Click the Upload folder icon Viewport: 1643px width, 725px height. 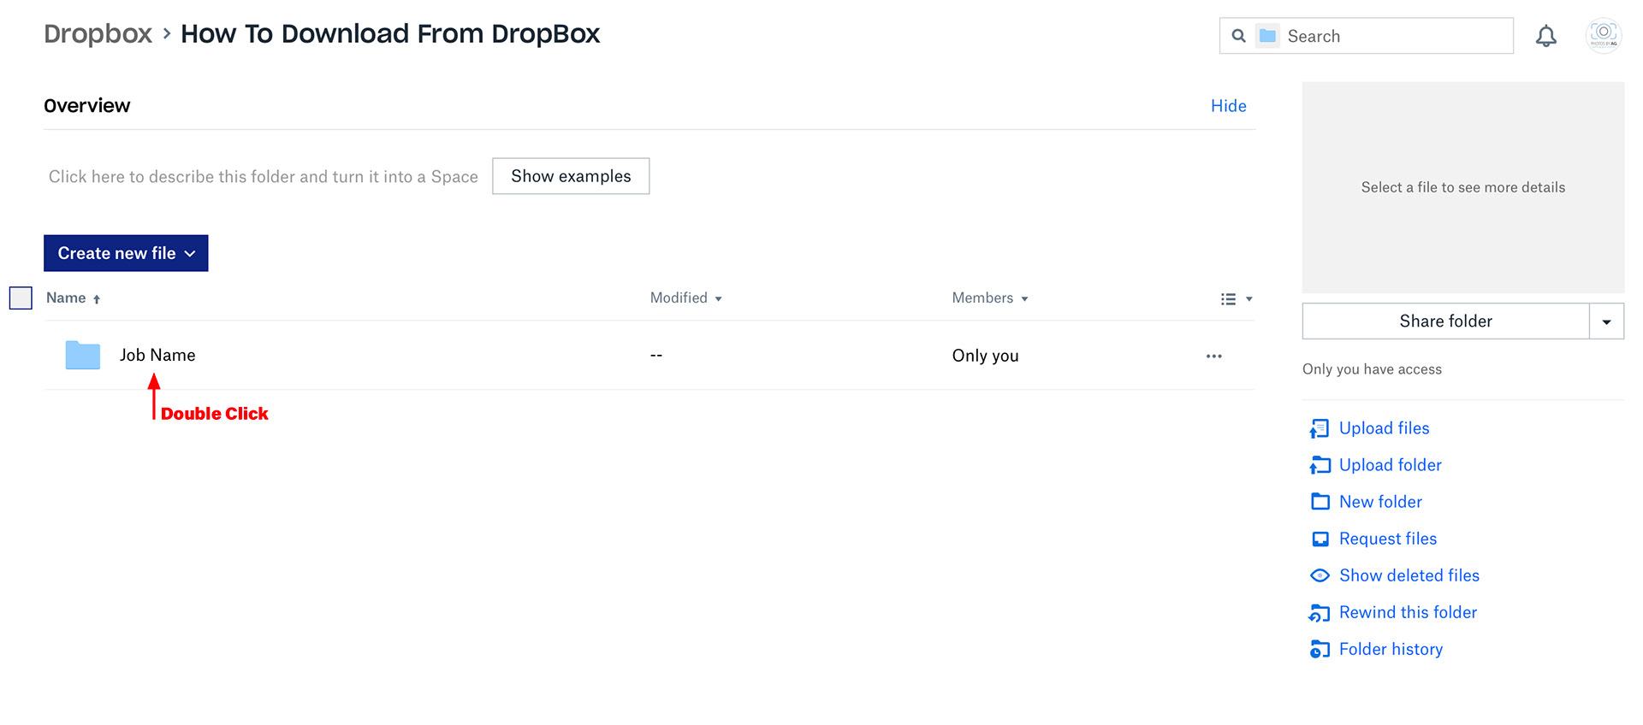click(x=1320, y=465)
